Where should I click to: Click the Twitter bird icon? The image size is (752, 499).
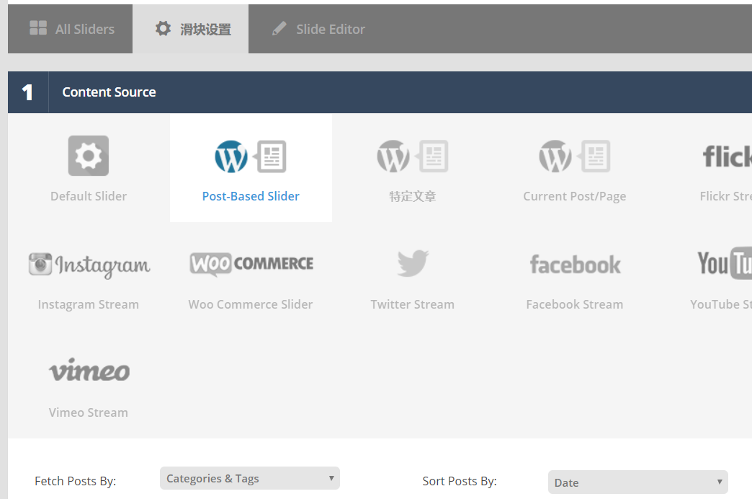point(412,264)
